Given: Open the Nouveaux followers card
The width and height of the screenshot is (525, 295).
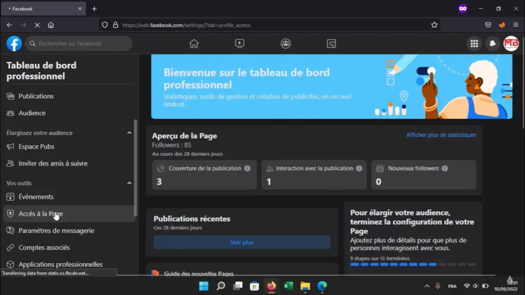Looking at the screenshot, I should [x=423, y=175].
